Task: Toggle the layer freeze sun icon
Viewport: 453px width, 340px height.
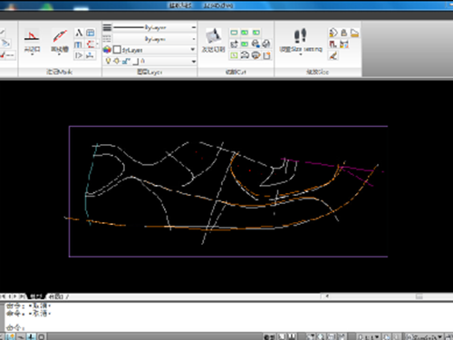Action: (x=117, y=62)
